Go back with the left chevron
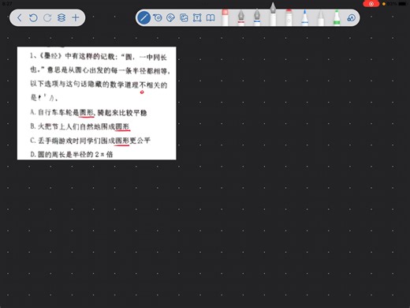This screenshot has width=410, height=308. (19, 17)
